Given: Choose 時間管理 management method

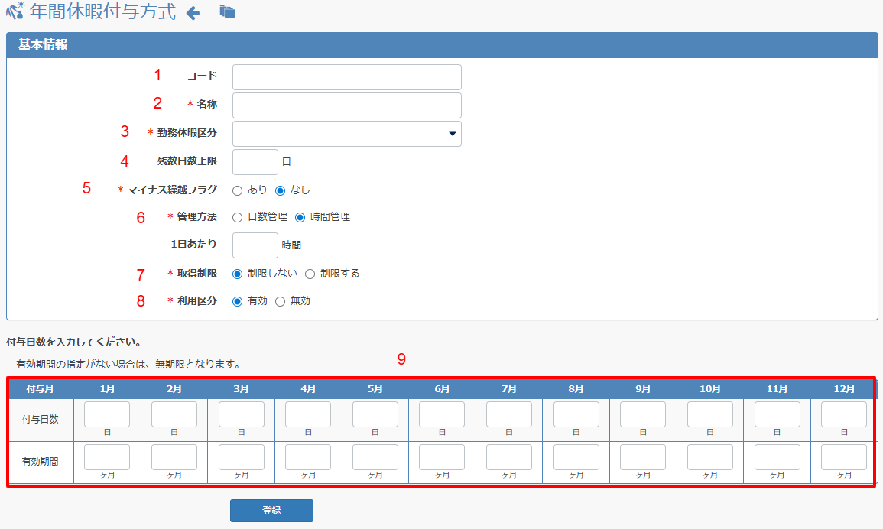Looking at the screenshot, I should click(300, 217).
